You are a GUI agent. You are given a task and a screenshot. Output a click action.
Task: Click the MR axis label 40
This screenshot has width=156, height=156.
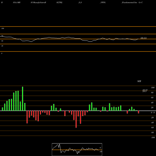click(x=152, y=103)
